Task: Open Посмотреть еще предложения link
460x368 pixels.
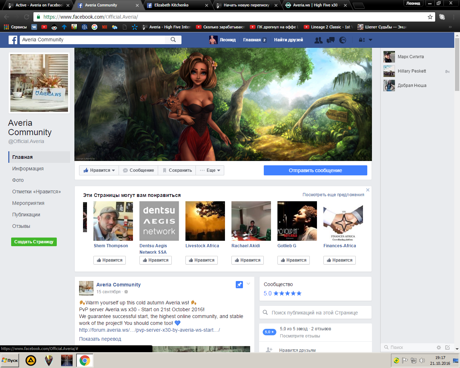Action: point(333,195)
